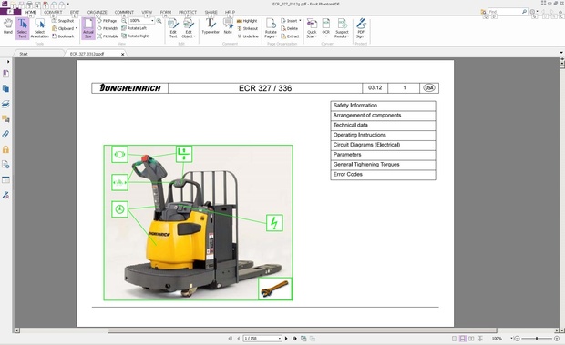This screenshot has width=565, height=345.
Task: Switch to the ORGANIZE ribbon tab
Action: point(98,12)
